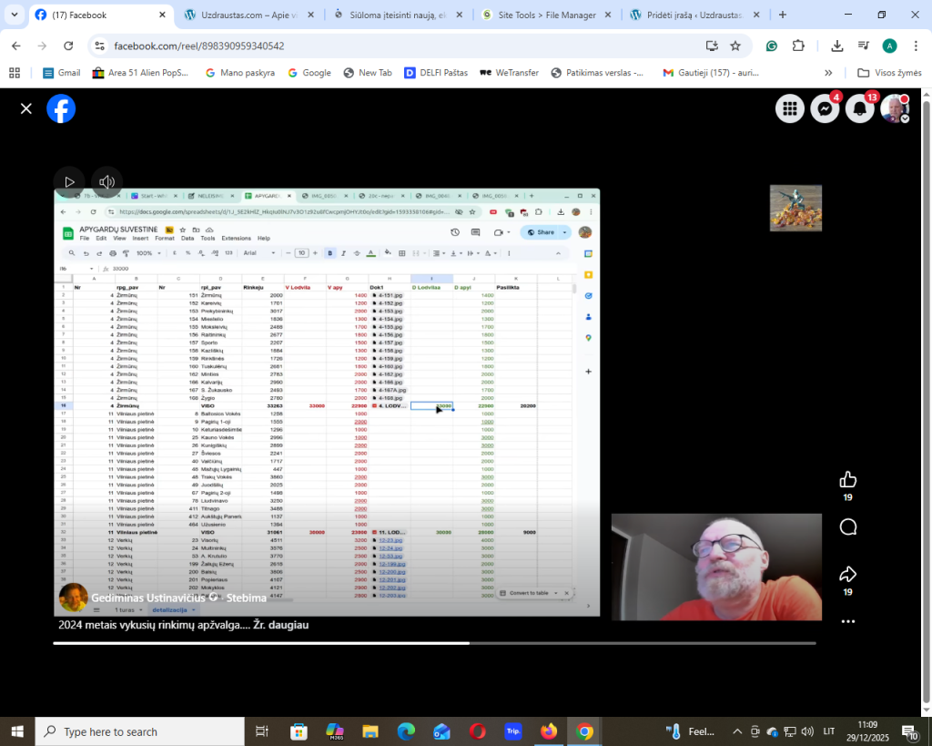Launch Microsoft Edge from taskbar
This screenshot has height=746, width=932.
click(x=406, y=731)
